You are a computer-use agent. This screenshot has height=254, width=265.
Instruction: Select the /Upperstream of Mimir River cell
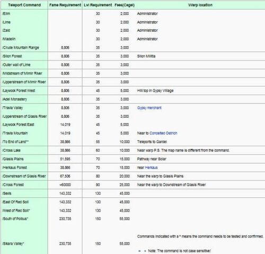tap(24, 82)
